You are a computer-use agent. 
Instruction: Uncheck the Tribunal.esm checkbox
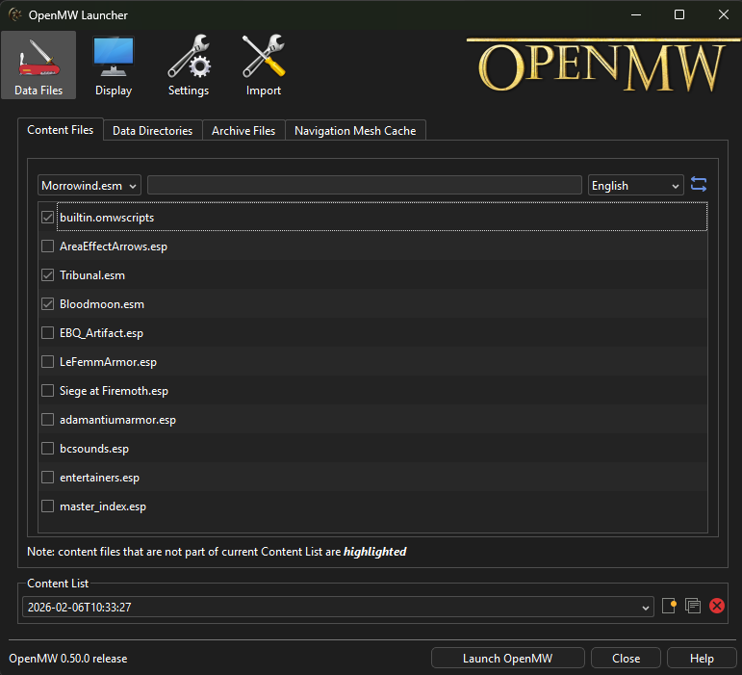[48, 275]
